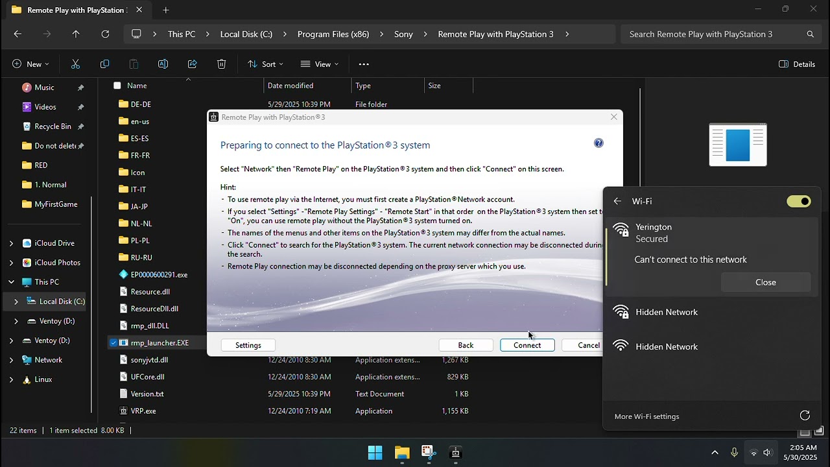Refresh the Wi-Fi network list
This screenshot has width=830, height=467.
(805, 415)
